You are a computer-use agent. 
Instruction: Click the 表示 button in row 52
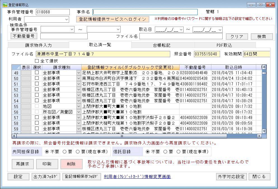pyautogui.click(x=26, y=90)
